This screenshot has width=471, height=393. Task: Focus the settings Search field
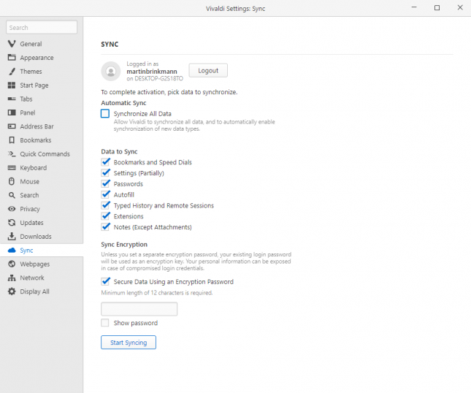pyautogui.click(x=42, y=27)
